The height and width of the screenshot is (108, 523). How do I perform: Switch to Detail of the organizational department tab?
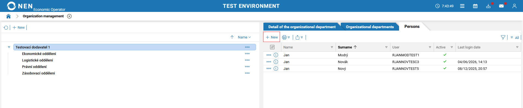click(302, 27)
